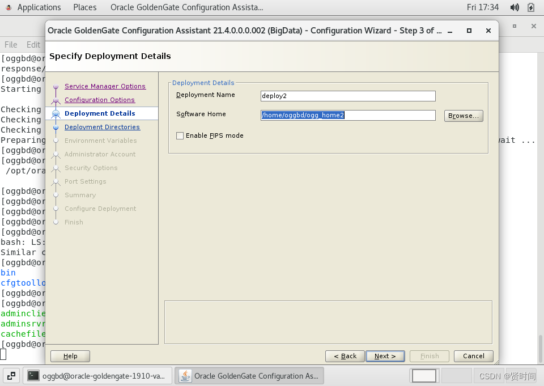Screen dimensions: 544x386
Task: Click the battery power icon in top bar
Action: 531,7
